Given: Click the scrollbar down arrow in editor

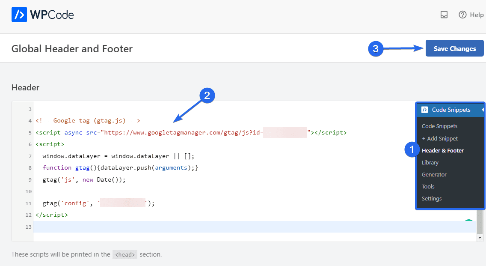Looking at the screenshot, I should tap(480, 238).
